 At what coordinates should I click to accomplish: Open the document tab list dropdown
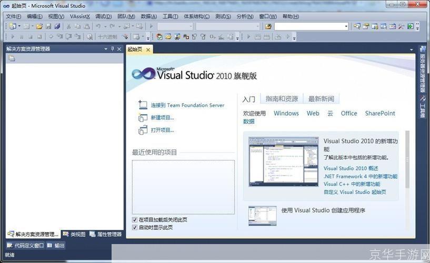(412, 49)
